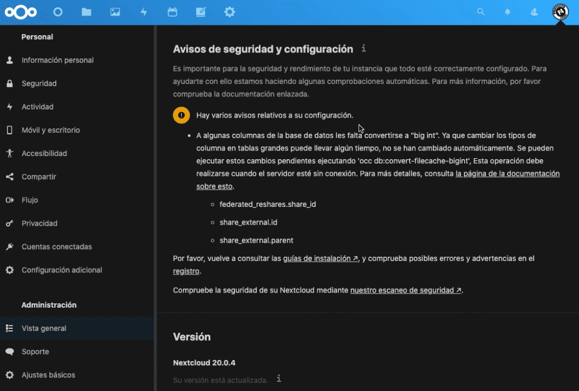The width and height of the screenshot is (579, 391).
Task: Open Soporte in the admin sidebar
Action: (35, 351)
